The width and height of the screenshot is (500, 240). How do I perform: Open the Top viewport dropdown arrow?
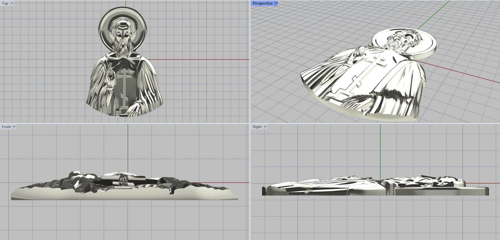point(12,3)
